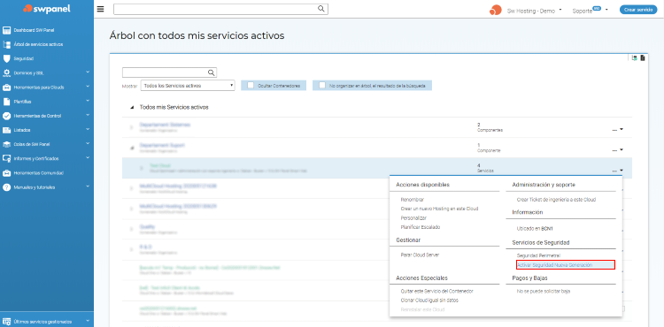Click the tree export icon in panel corner
The height and width of the screenshot is (327, 664).
635,58
